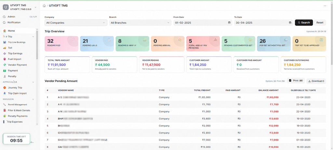Viewport: 333px width, 150px height.
Task: Click the Customer Outstanding ₹ 1,84,250 value
Action: pos(292,65)
